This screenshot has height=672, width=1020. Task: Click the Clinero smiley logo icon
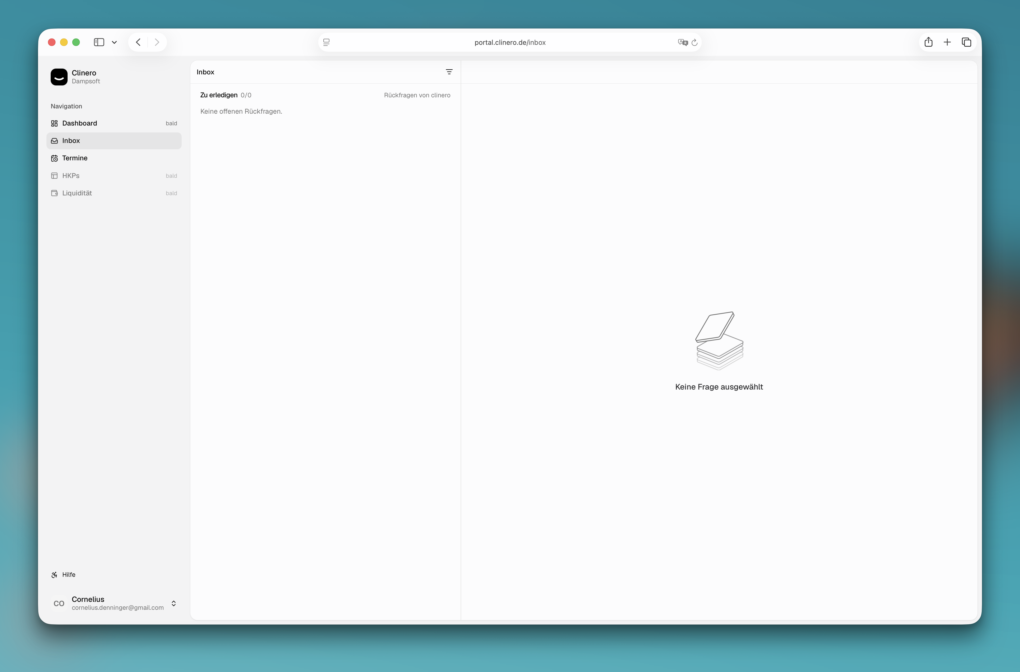pyautogui.click(x=59, y=77)
